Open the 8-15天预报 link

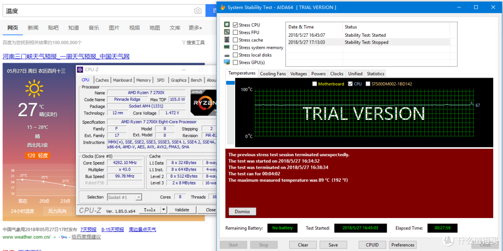113,229
